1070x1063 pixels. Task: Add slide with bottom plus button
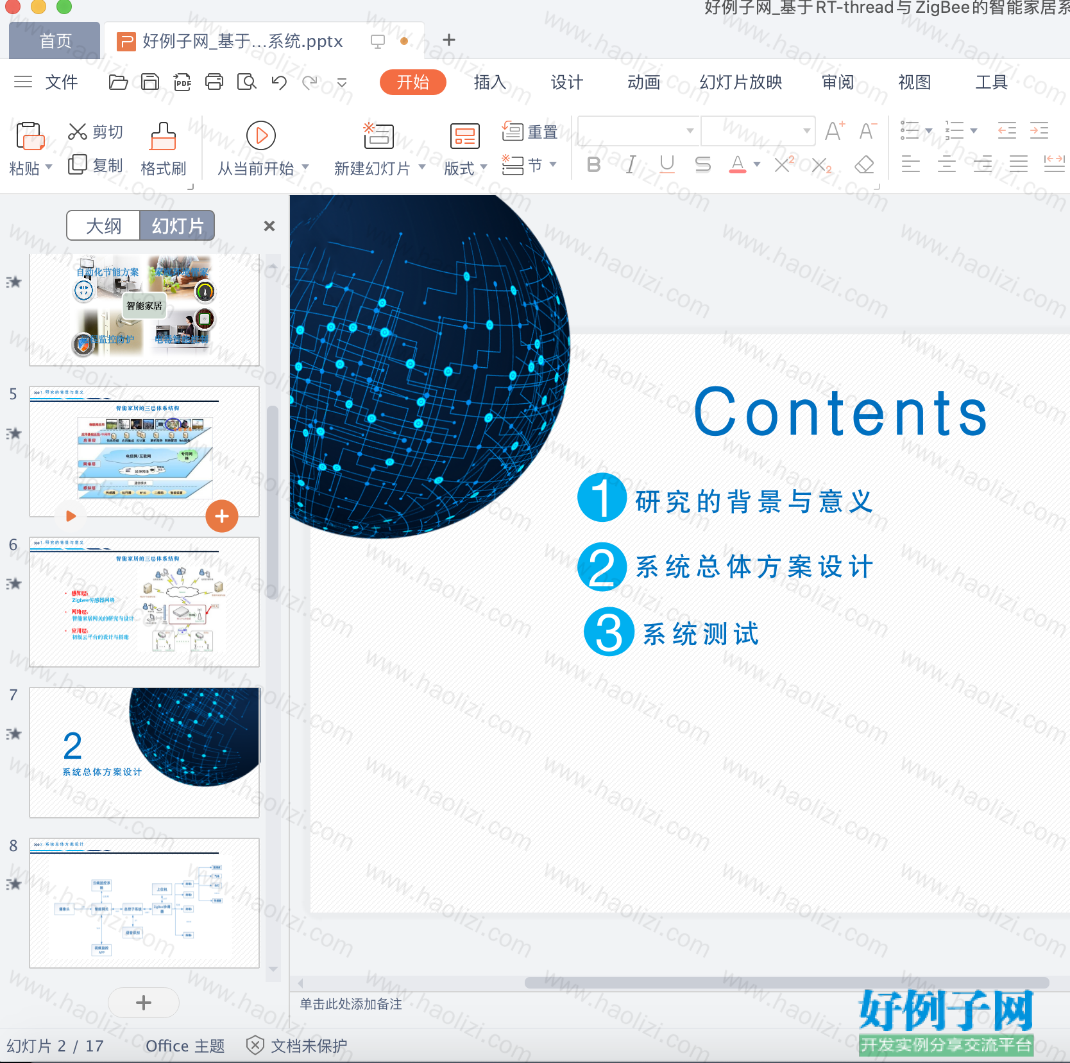[144, 1003]
